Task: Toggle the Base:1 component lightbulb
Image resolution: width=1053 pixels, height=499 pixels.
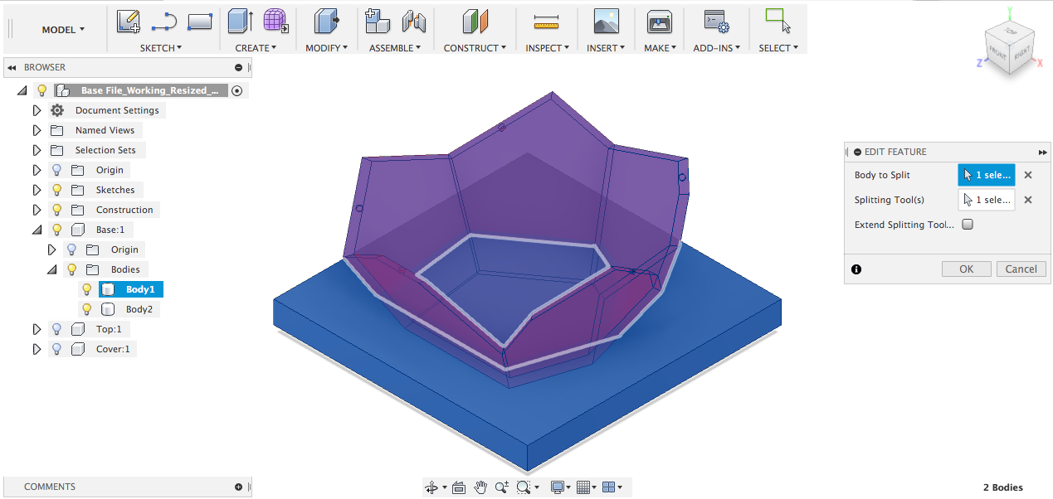Action: tap(56, 230)
